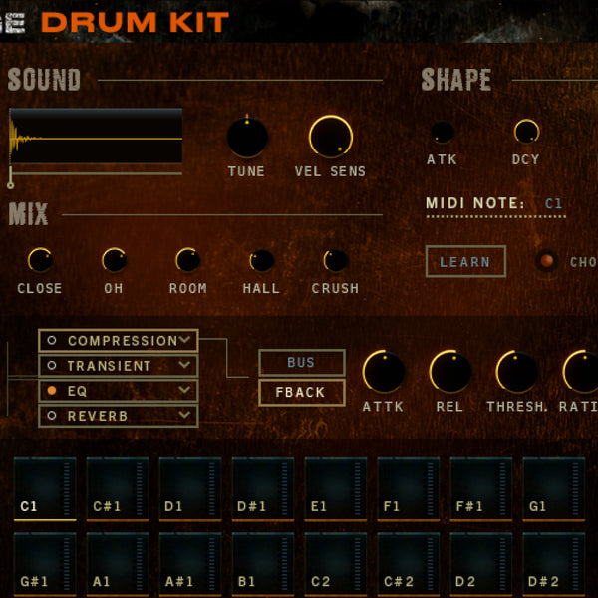Click the SOUND section heading
Screen dimensions: 598x598
pos(44,80)
